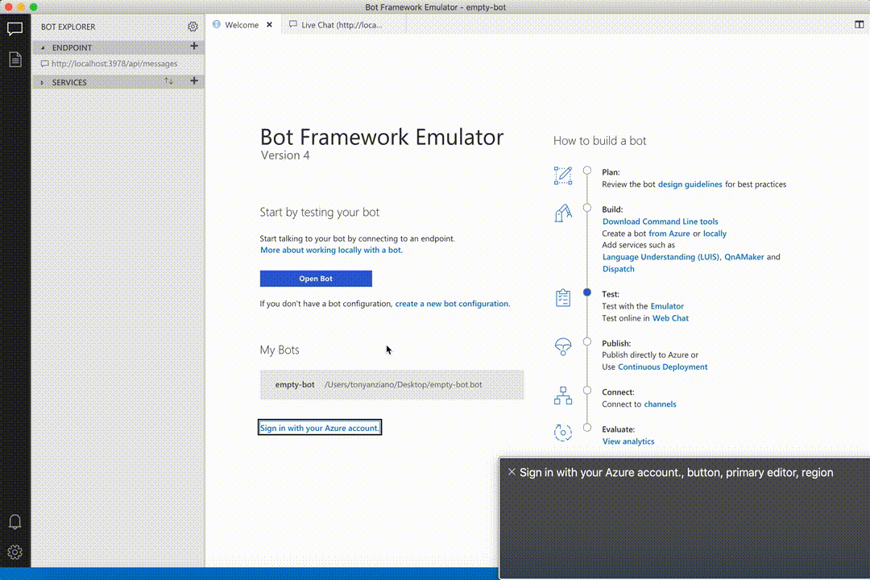870x580 pixels.
Task: Open Emulator settings via bottom gear icon
Action: pyautogui.click(x=14, y=553)
